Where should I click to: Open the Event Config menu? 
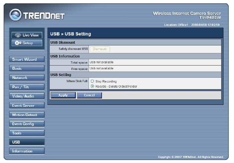(27, 124)
